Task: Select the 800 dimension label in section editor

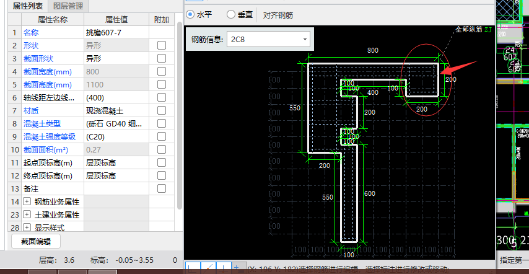Action: pyautogui.click(x=373, y=50)
